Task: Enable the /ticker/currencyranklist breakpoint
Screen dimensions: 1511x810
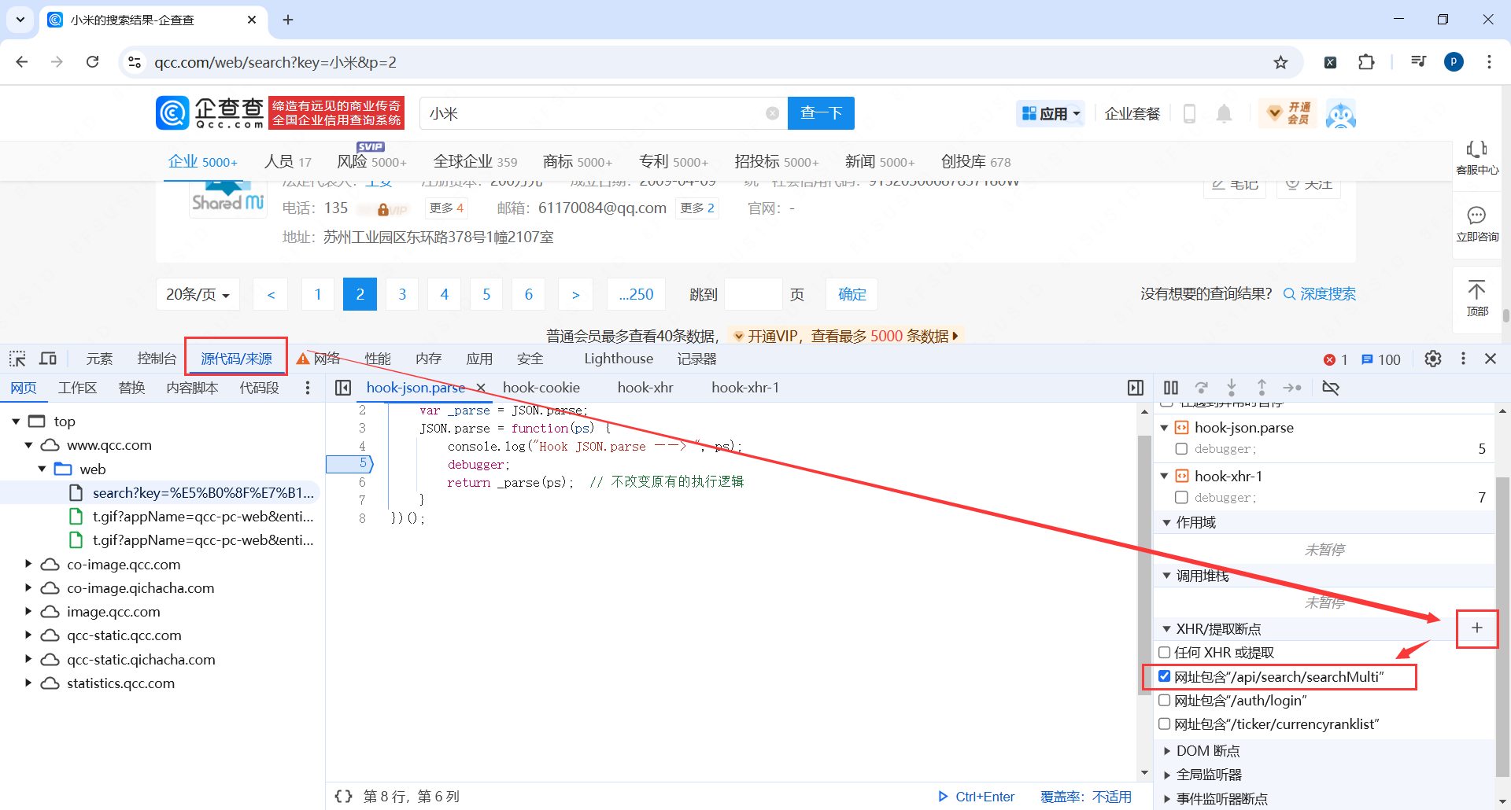Action: click(1165, 723)
